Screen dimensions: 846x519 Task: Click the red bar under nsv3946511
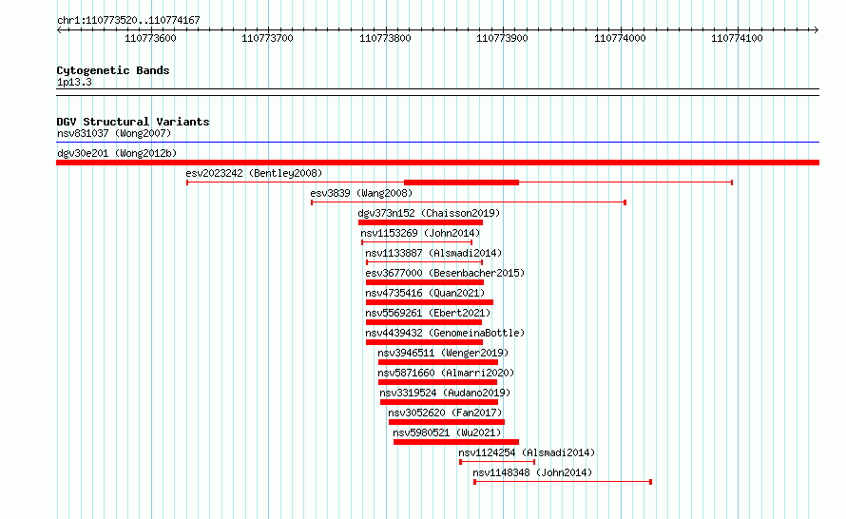pyautogui.click(x=438, y=362)
